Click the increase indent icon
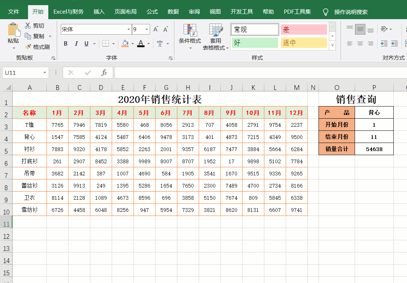Viewport: 407px width, 283px height. tap(394, 43)
